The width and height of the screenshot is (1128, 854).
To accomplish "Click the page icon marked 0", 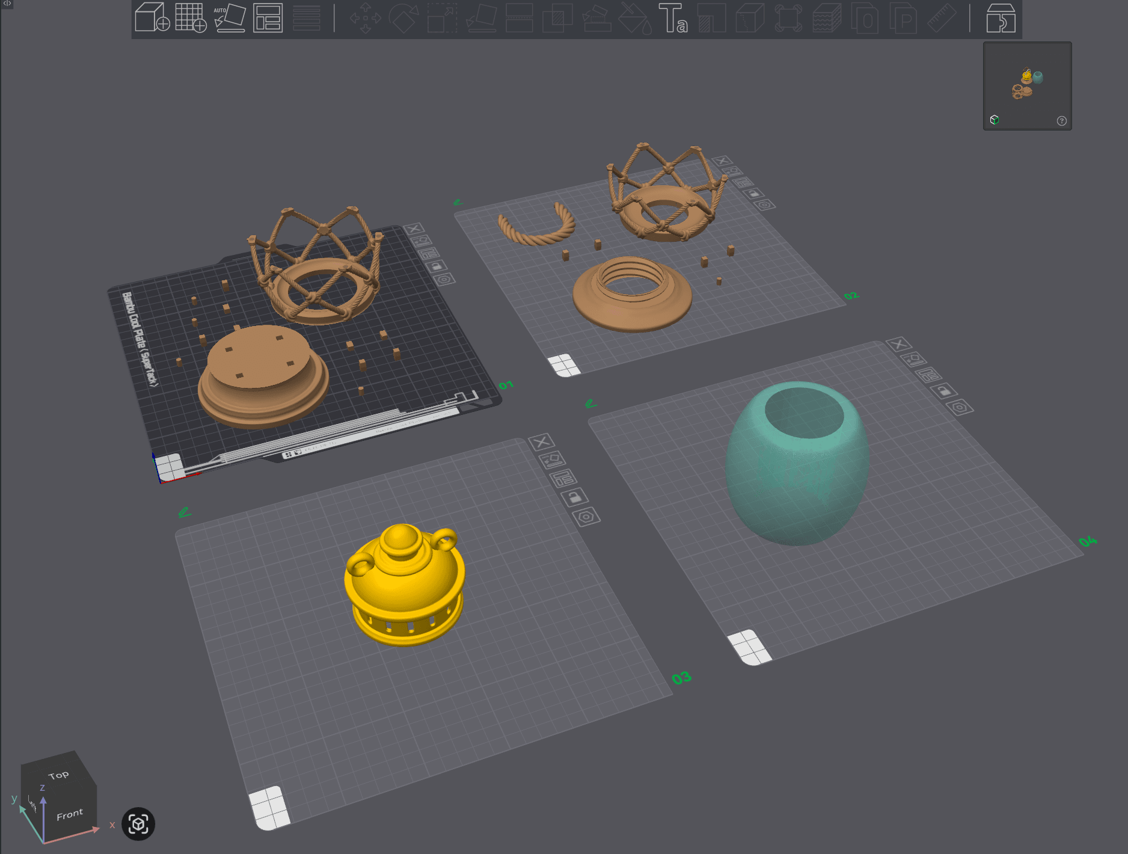I will [x=865, y=17].
